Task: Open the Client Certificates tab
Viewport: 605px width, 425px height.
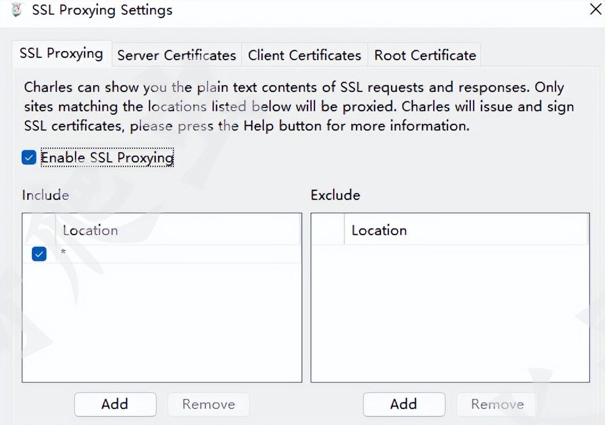Action: click(304, 55)
